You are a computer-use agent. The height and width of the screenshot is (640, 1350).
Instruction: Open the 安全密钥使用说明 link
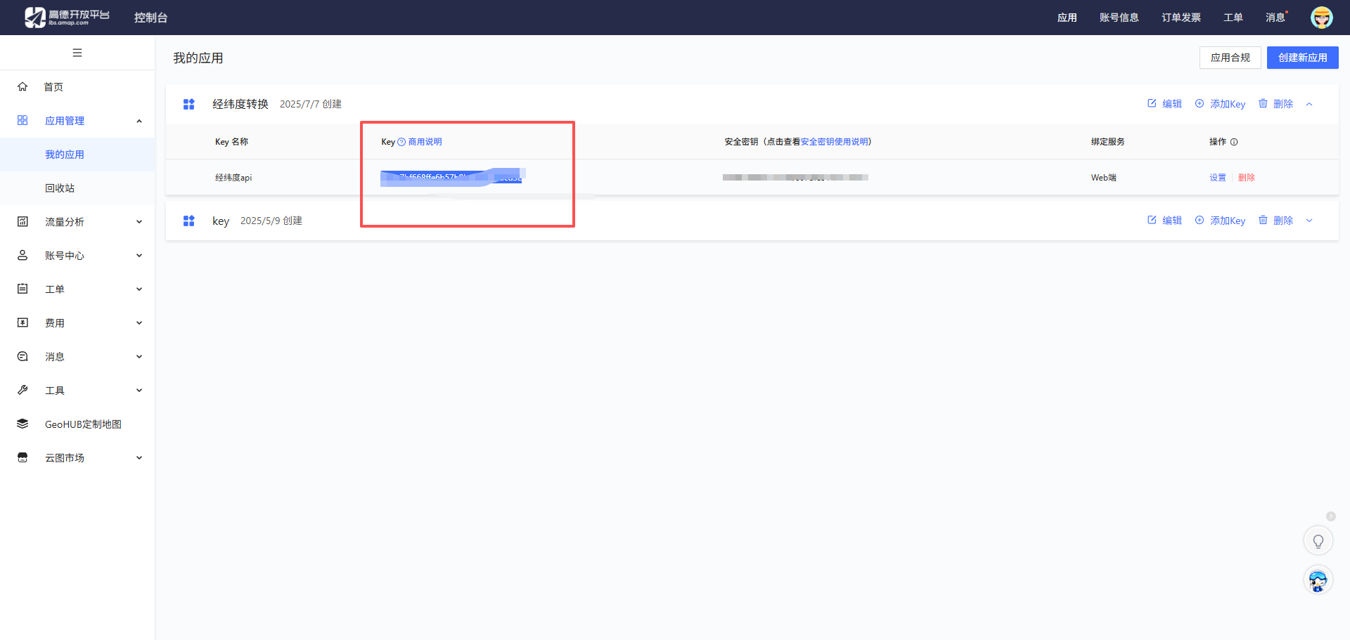click(x=835, y=142)
